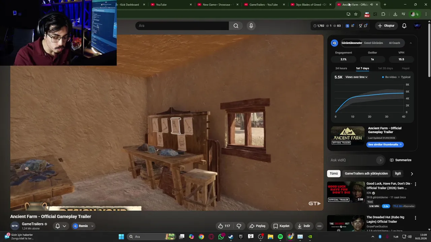Toggle Bu video series in chart legend
Viewport: 431px width, 242px height.
(x=389, y=77)
